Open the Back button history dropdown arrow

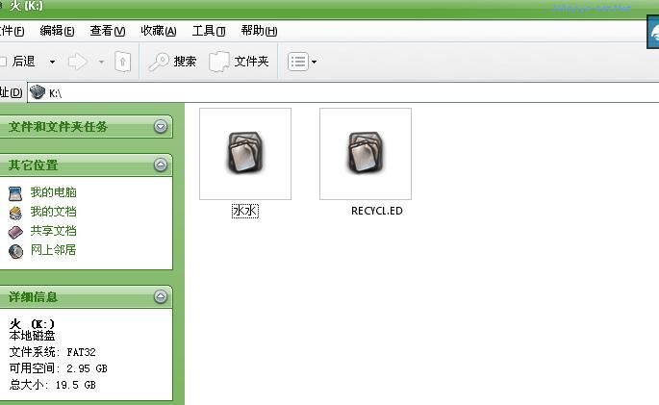point(52,63)
